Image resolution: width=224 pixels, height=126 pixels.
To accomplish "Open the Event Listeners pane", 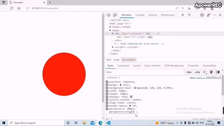I will click(153, 65).
